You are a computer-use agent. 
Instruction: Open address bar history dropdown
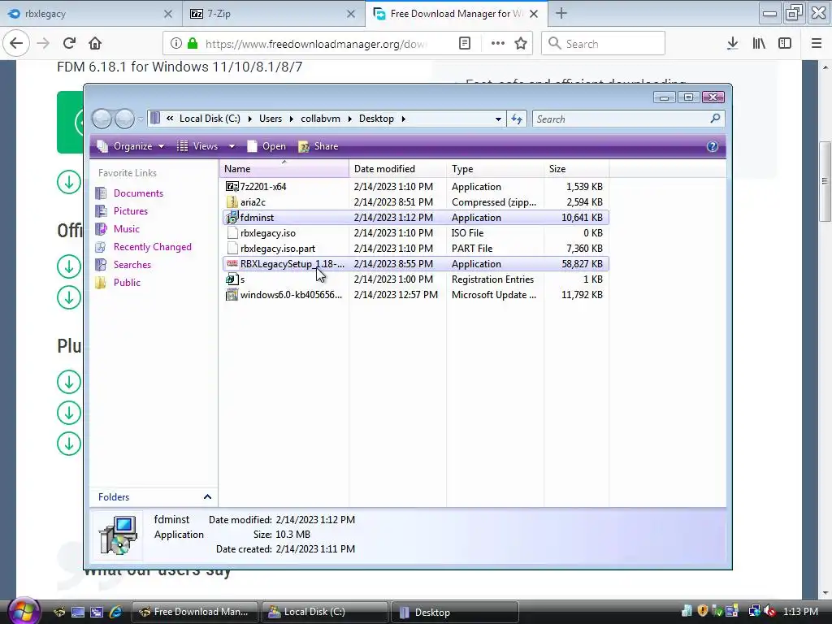coord(498,119)
